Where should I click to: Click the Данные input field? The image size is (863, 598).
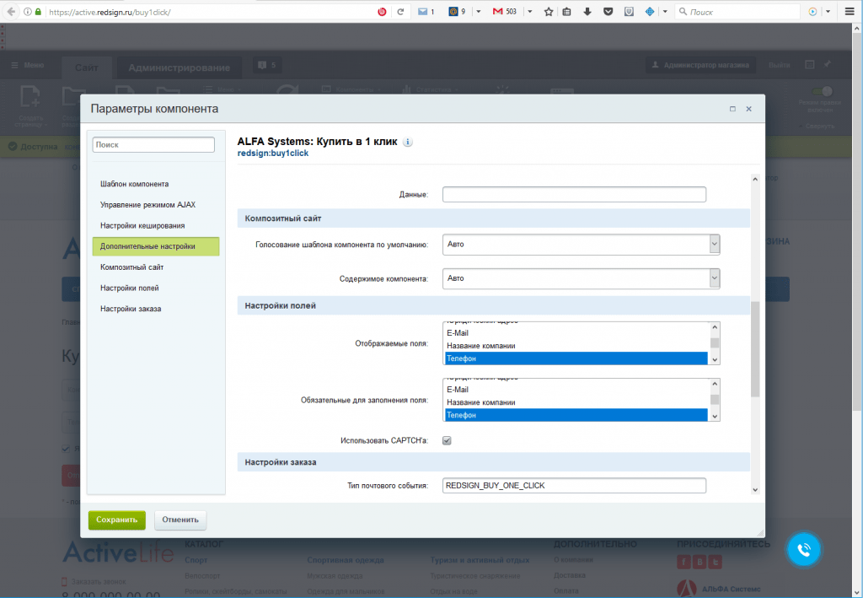click(x=574, y=194)
